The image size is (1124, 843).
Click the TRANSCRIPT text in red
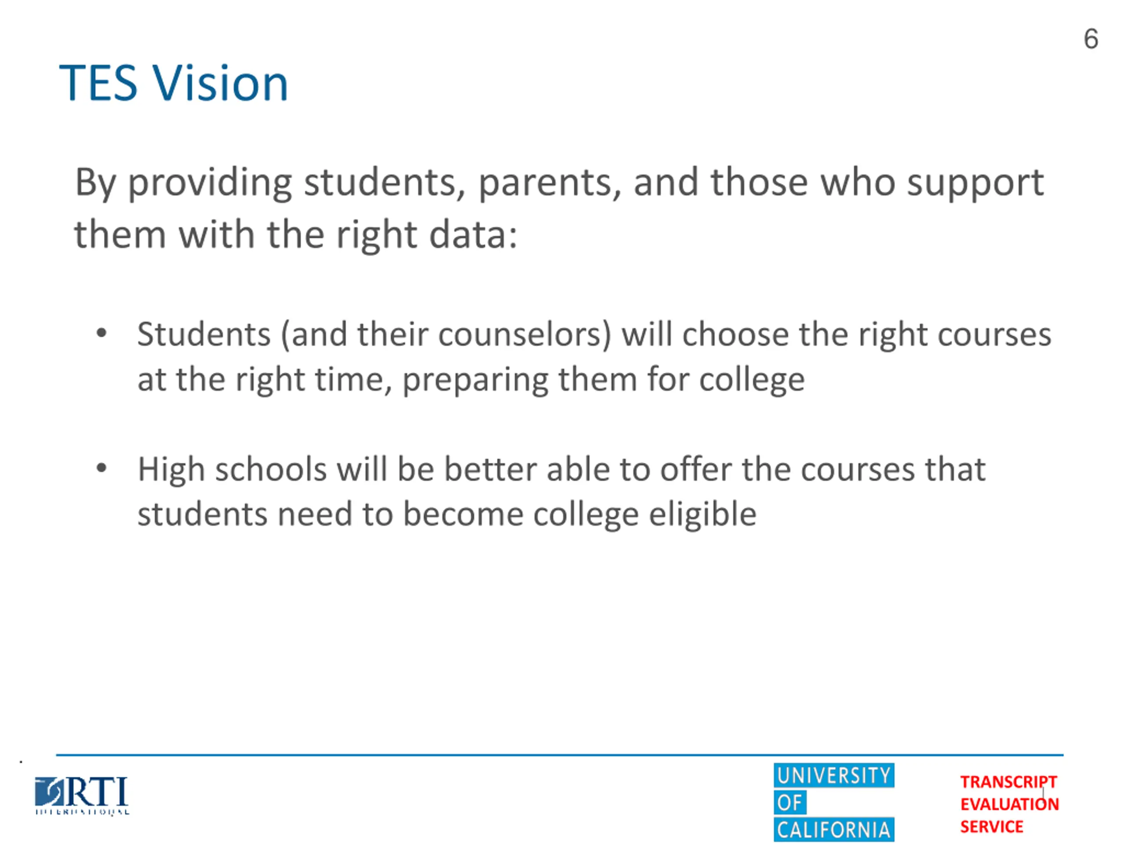(1008, 782)
